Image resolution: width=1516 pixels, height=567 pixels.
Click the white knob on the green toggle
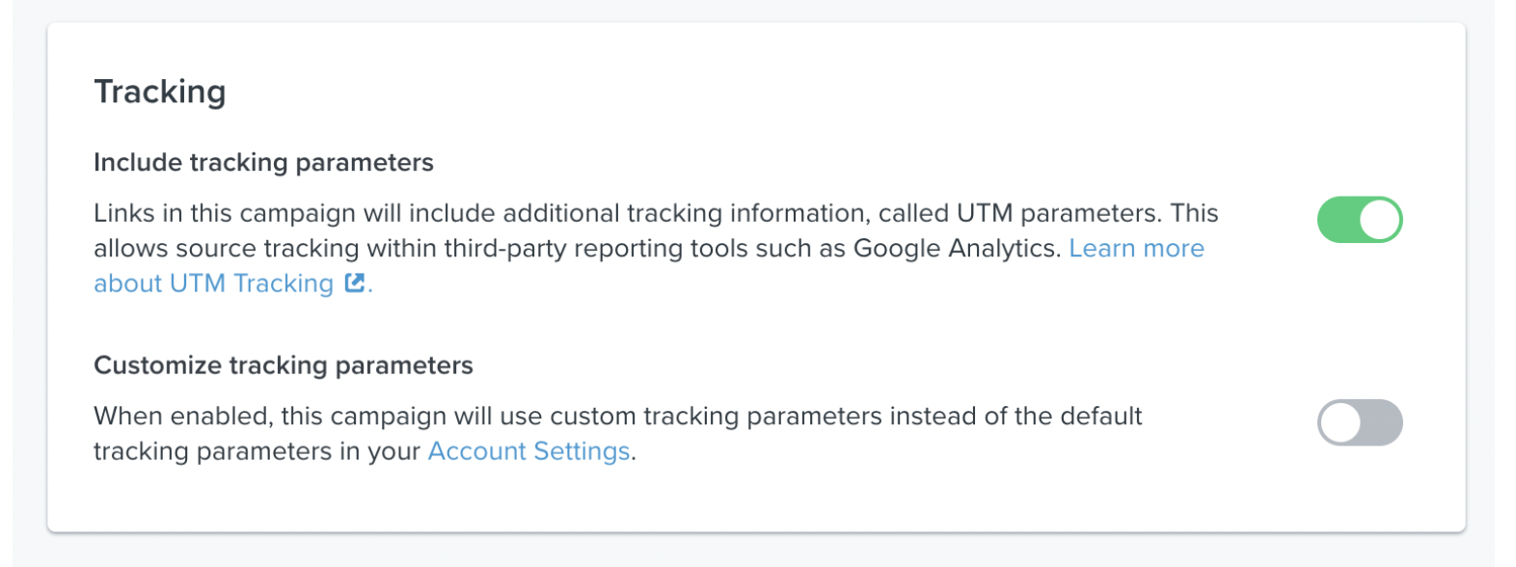[1380, 220]
